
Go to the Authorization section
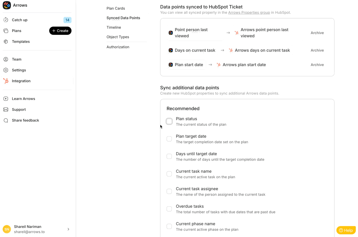pyautogui.click(x=118, y=47)
